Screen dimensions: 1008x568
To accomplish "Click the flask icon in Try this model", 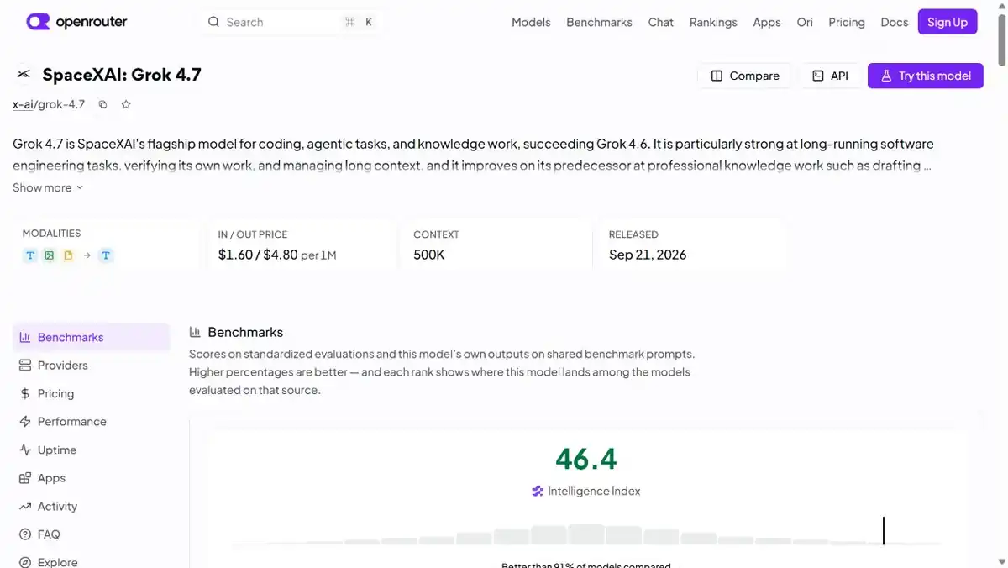I will (885, 76).
